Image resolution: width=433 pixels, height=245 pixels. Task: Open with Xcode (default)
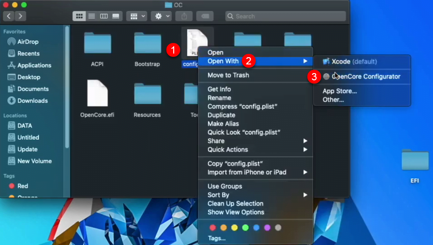point(362,62)
